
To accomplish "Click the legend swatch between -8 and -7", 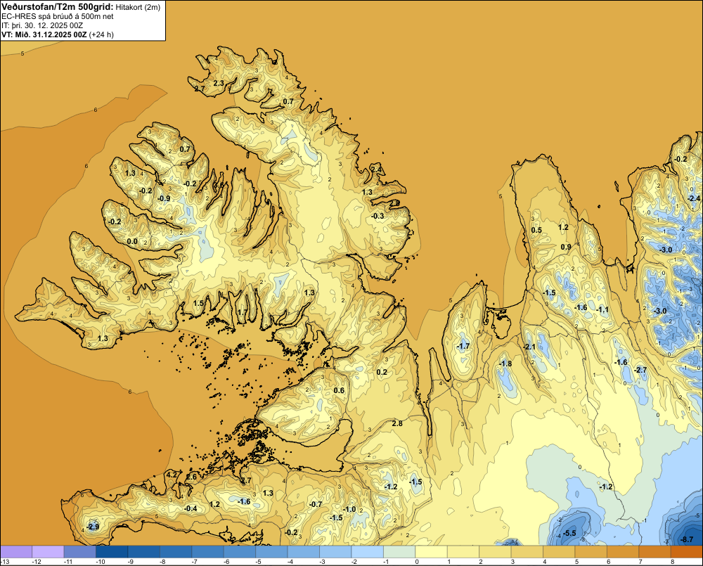I will click(176, 551).
